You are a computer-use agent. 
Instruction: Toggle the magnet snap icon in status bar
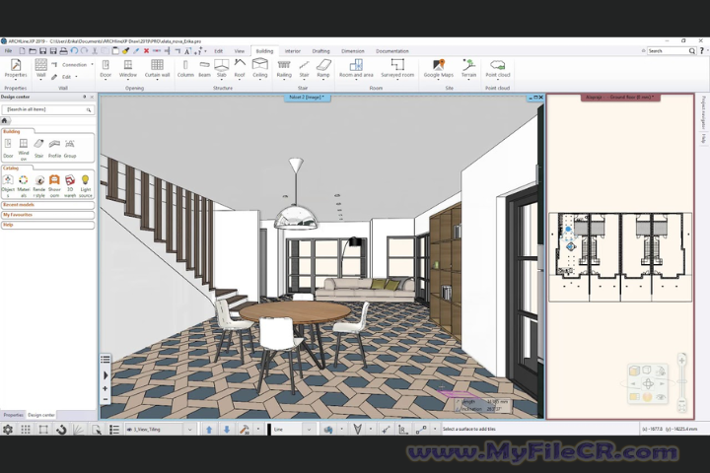click(61, 429)
